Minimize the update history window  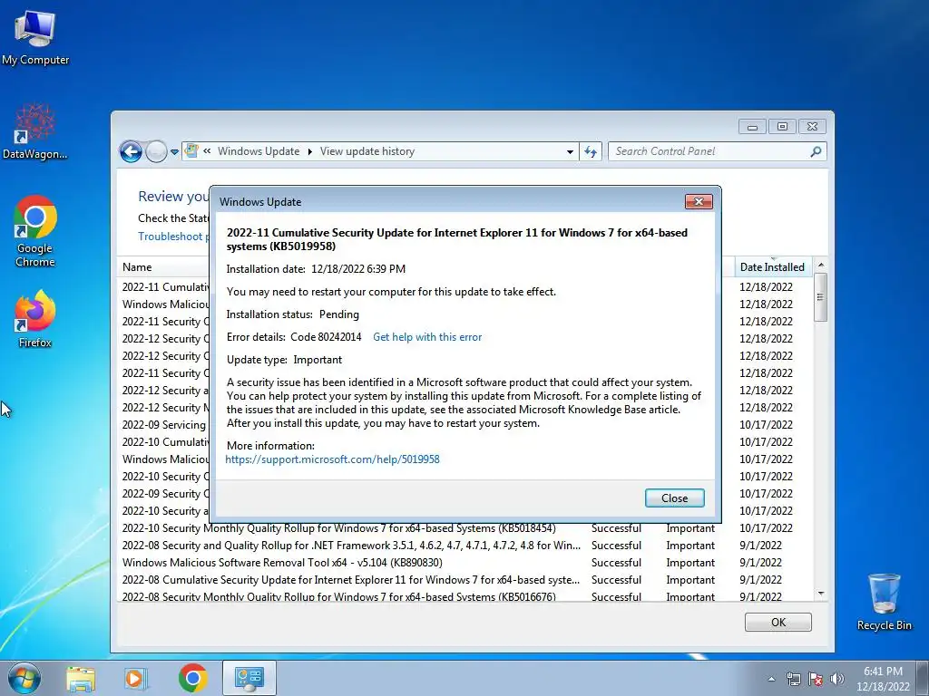tap(752, 127)
